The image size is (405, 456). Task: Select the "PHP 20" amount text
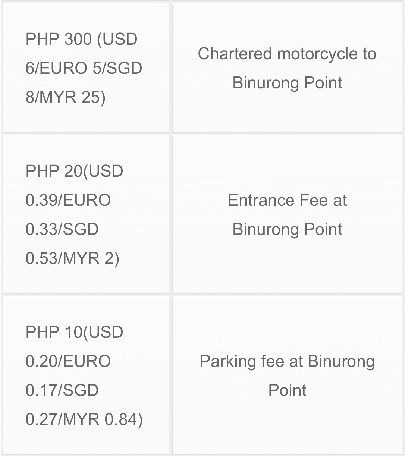click(54, 171)
